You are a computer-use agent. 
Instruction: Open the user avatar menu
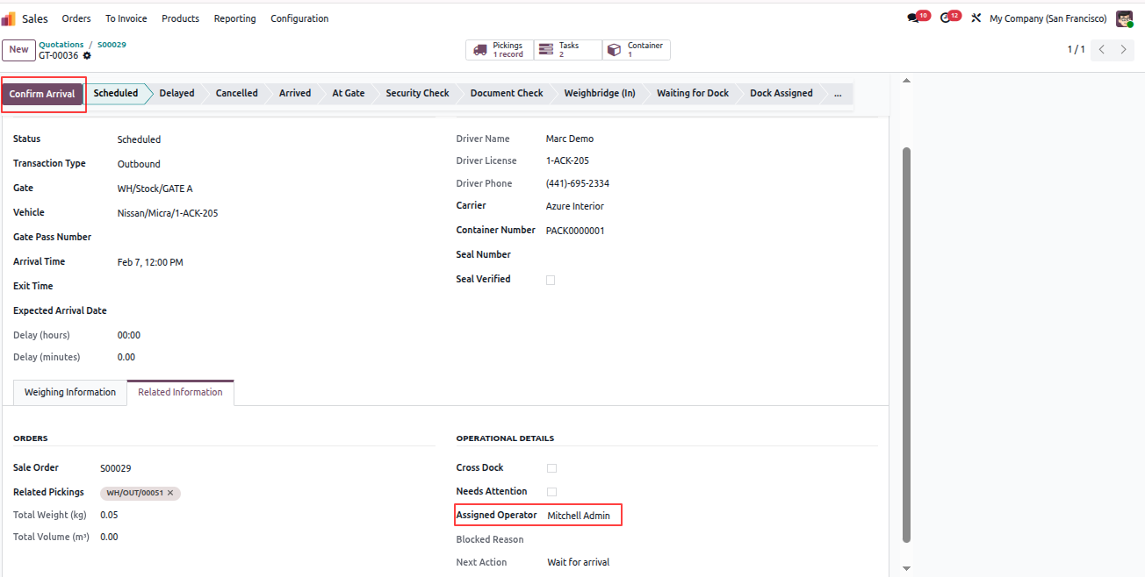[x=1124, y=18]
